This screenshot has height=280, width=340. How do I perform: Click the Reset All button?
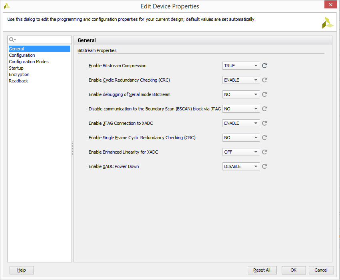coord(262,270)
